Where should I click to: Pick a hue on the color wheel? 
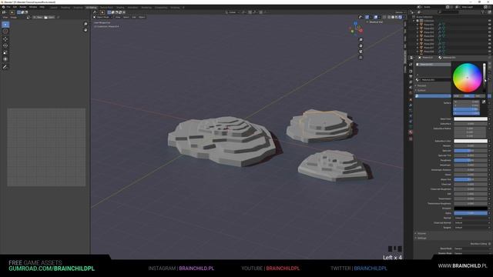tap(467, 78)
